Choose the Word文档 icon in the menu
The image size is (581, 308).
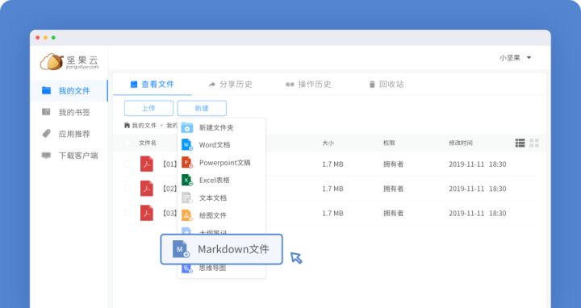click(187, 145)
